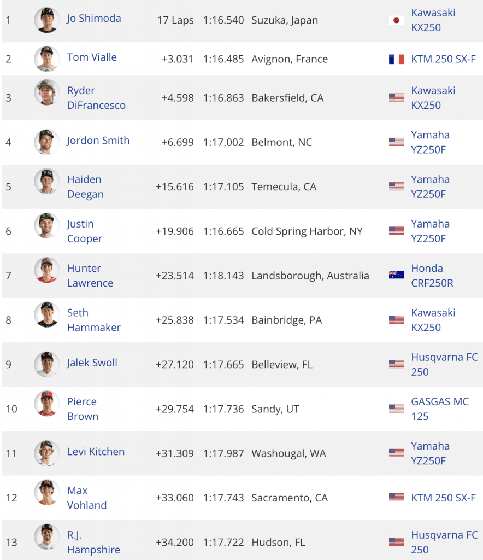Image resolution: width=483 pixels, height=560 pixels.
Task: Click the Australia flag in Hunter Lawrence's row
Action: (x=396, y=275)
